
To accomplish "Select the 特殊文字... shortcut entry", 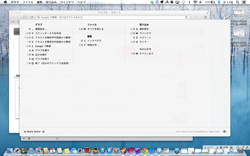I will [x=93, y=45].
